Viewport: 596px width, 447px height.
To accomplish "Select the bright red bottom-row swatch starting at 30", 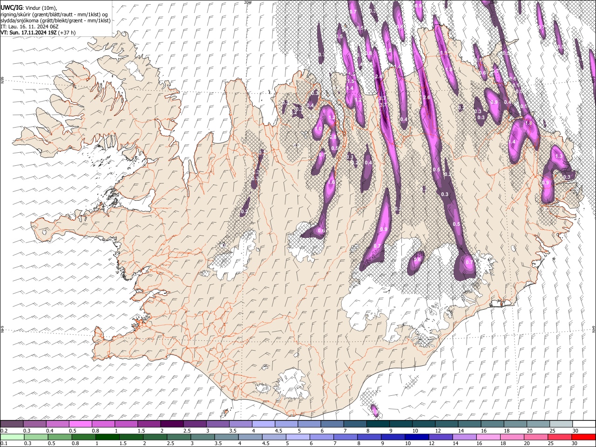I will point(583,437).
